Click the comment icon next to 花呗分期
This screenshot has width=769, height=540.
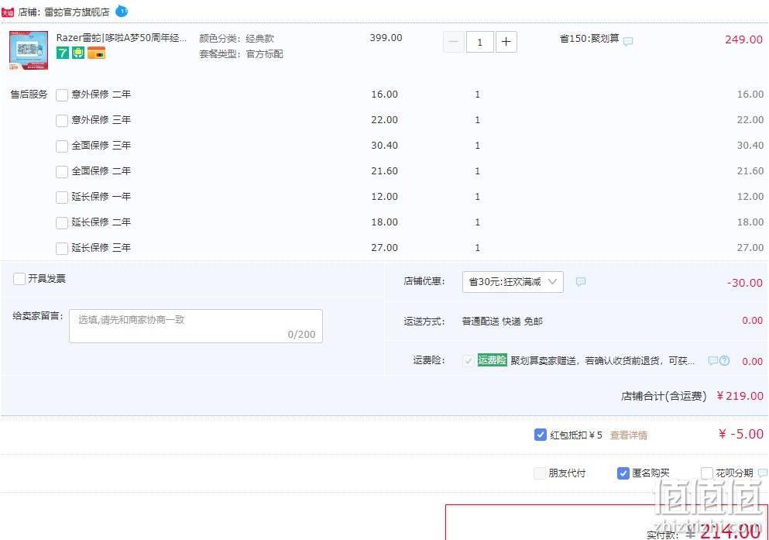pos(763,473)
